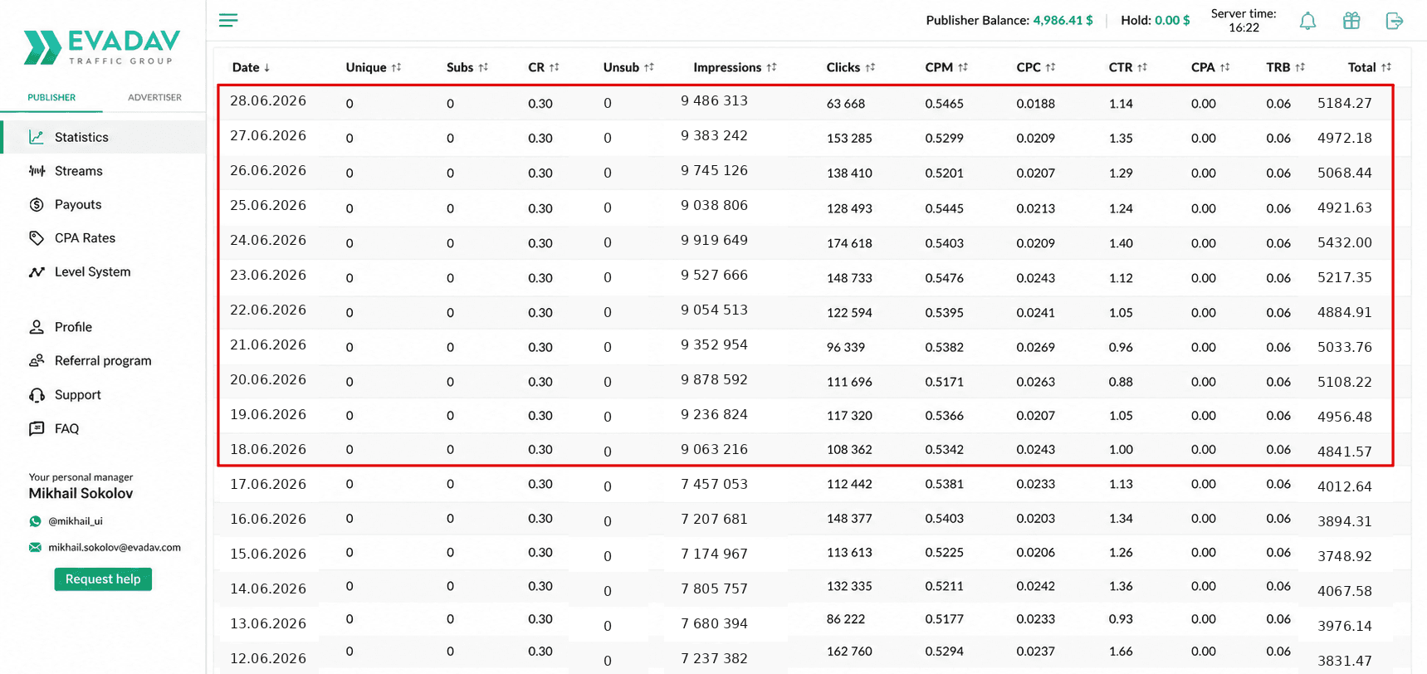Screen dimensions: 1427x674
Task: Click the Hold amount 0.00 $
Action: (x=1172, y=20)
